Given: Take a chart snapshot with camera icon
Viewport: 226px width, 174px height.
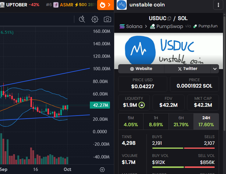Looking at the screenshot, I should (107, 19).
